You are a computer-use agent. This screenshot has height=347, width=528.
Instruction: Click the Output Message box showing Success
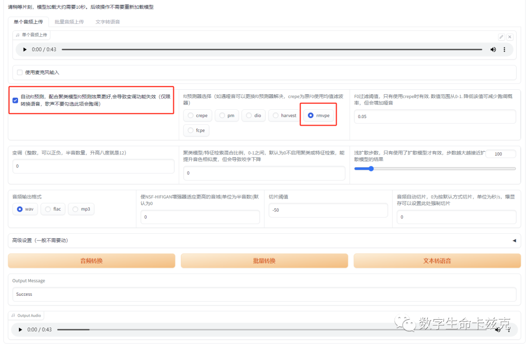(x=264, y=294)
